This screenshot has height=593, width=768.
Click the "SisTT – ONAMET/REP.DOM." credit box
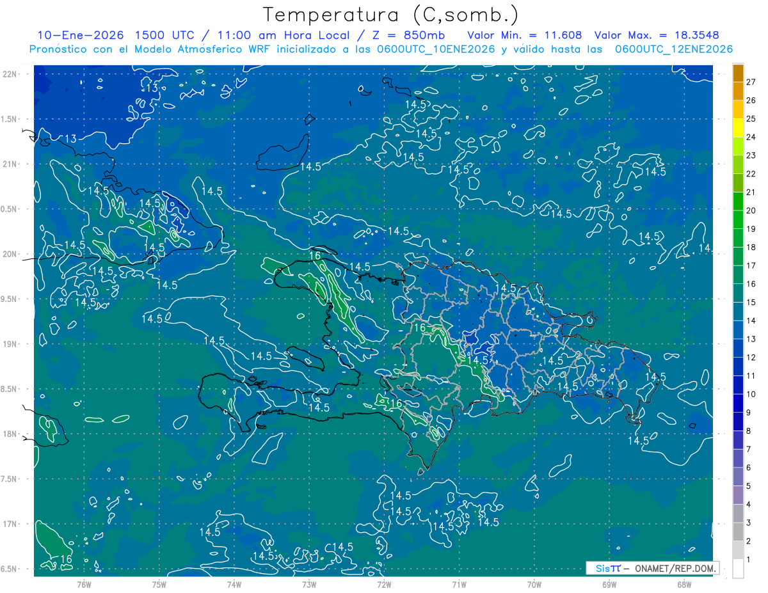[x=652, y=568]
